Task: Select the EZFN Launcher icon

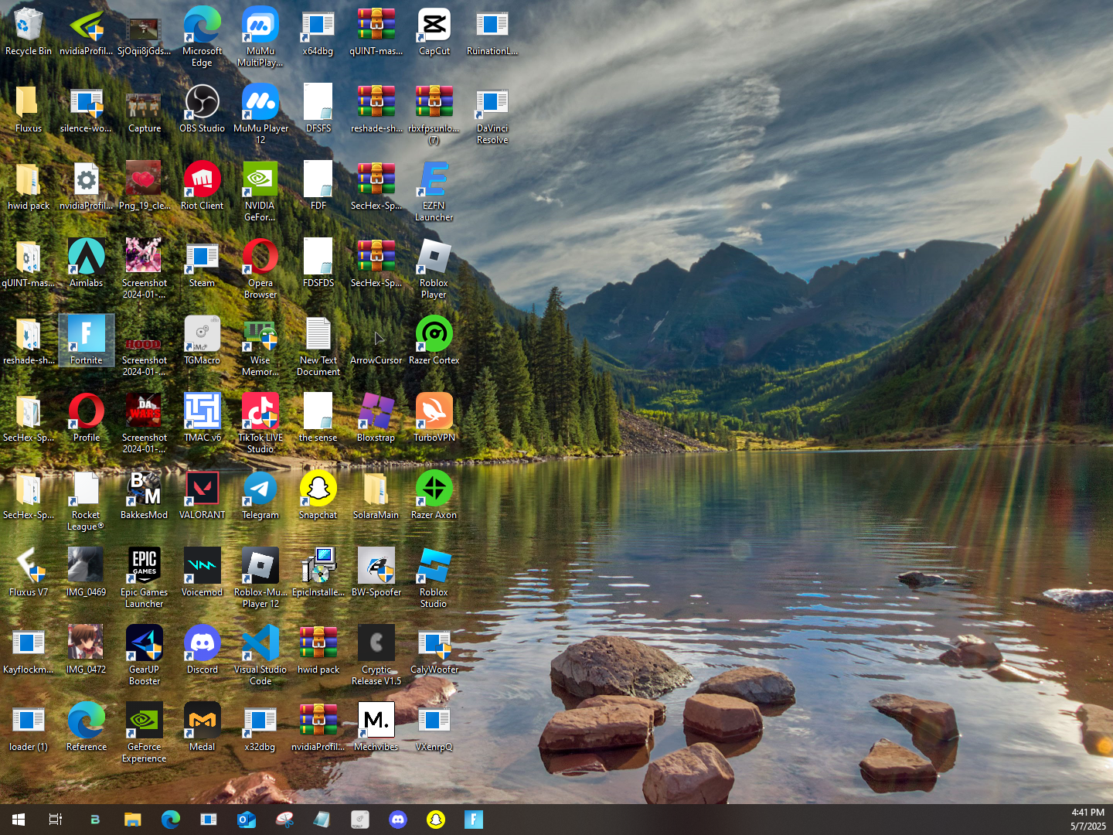Action: pyautogui.click(x=434, y=192)
